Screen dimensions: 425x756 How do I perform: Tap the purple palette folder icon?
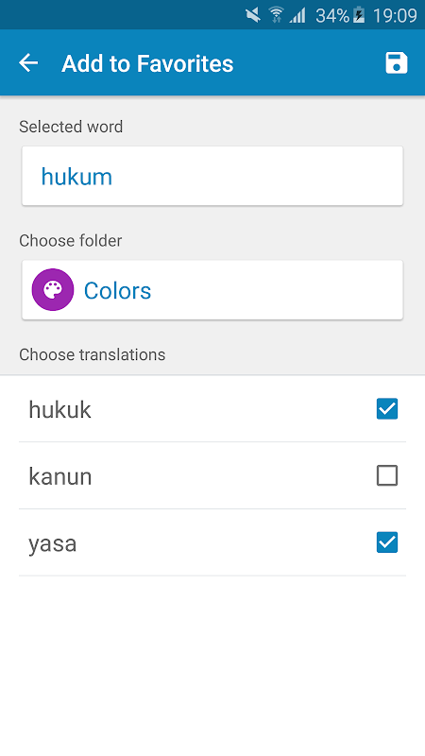(53, 290)
